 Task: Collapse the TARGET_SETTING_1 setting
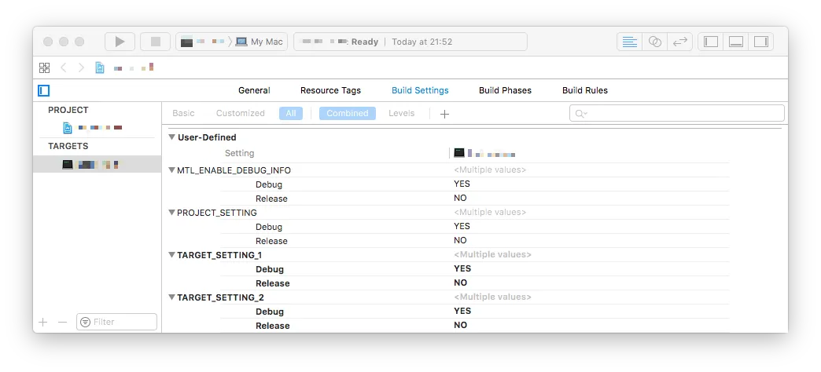(171, 255)
